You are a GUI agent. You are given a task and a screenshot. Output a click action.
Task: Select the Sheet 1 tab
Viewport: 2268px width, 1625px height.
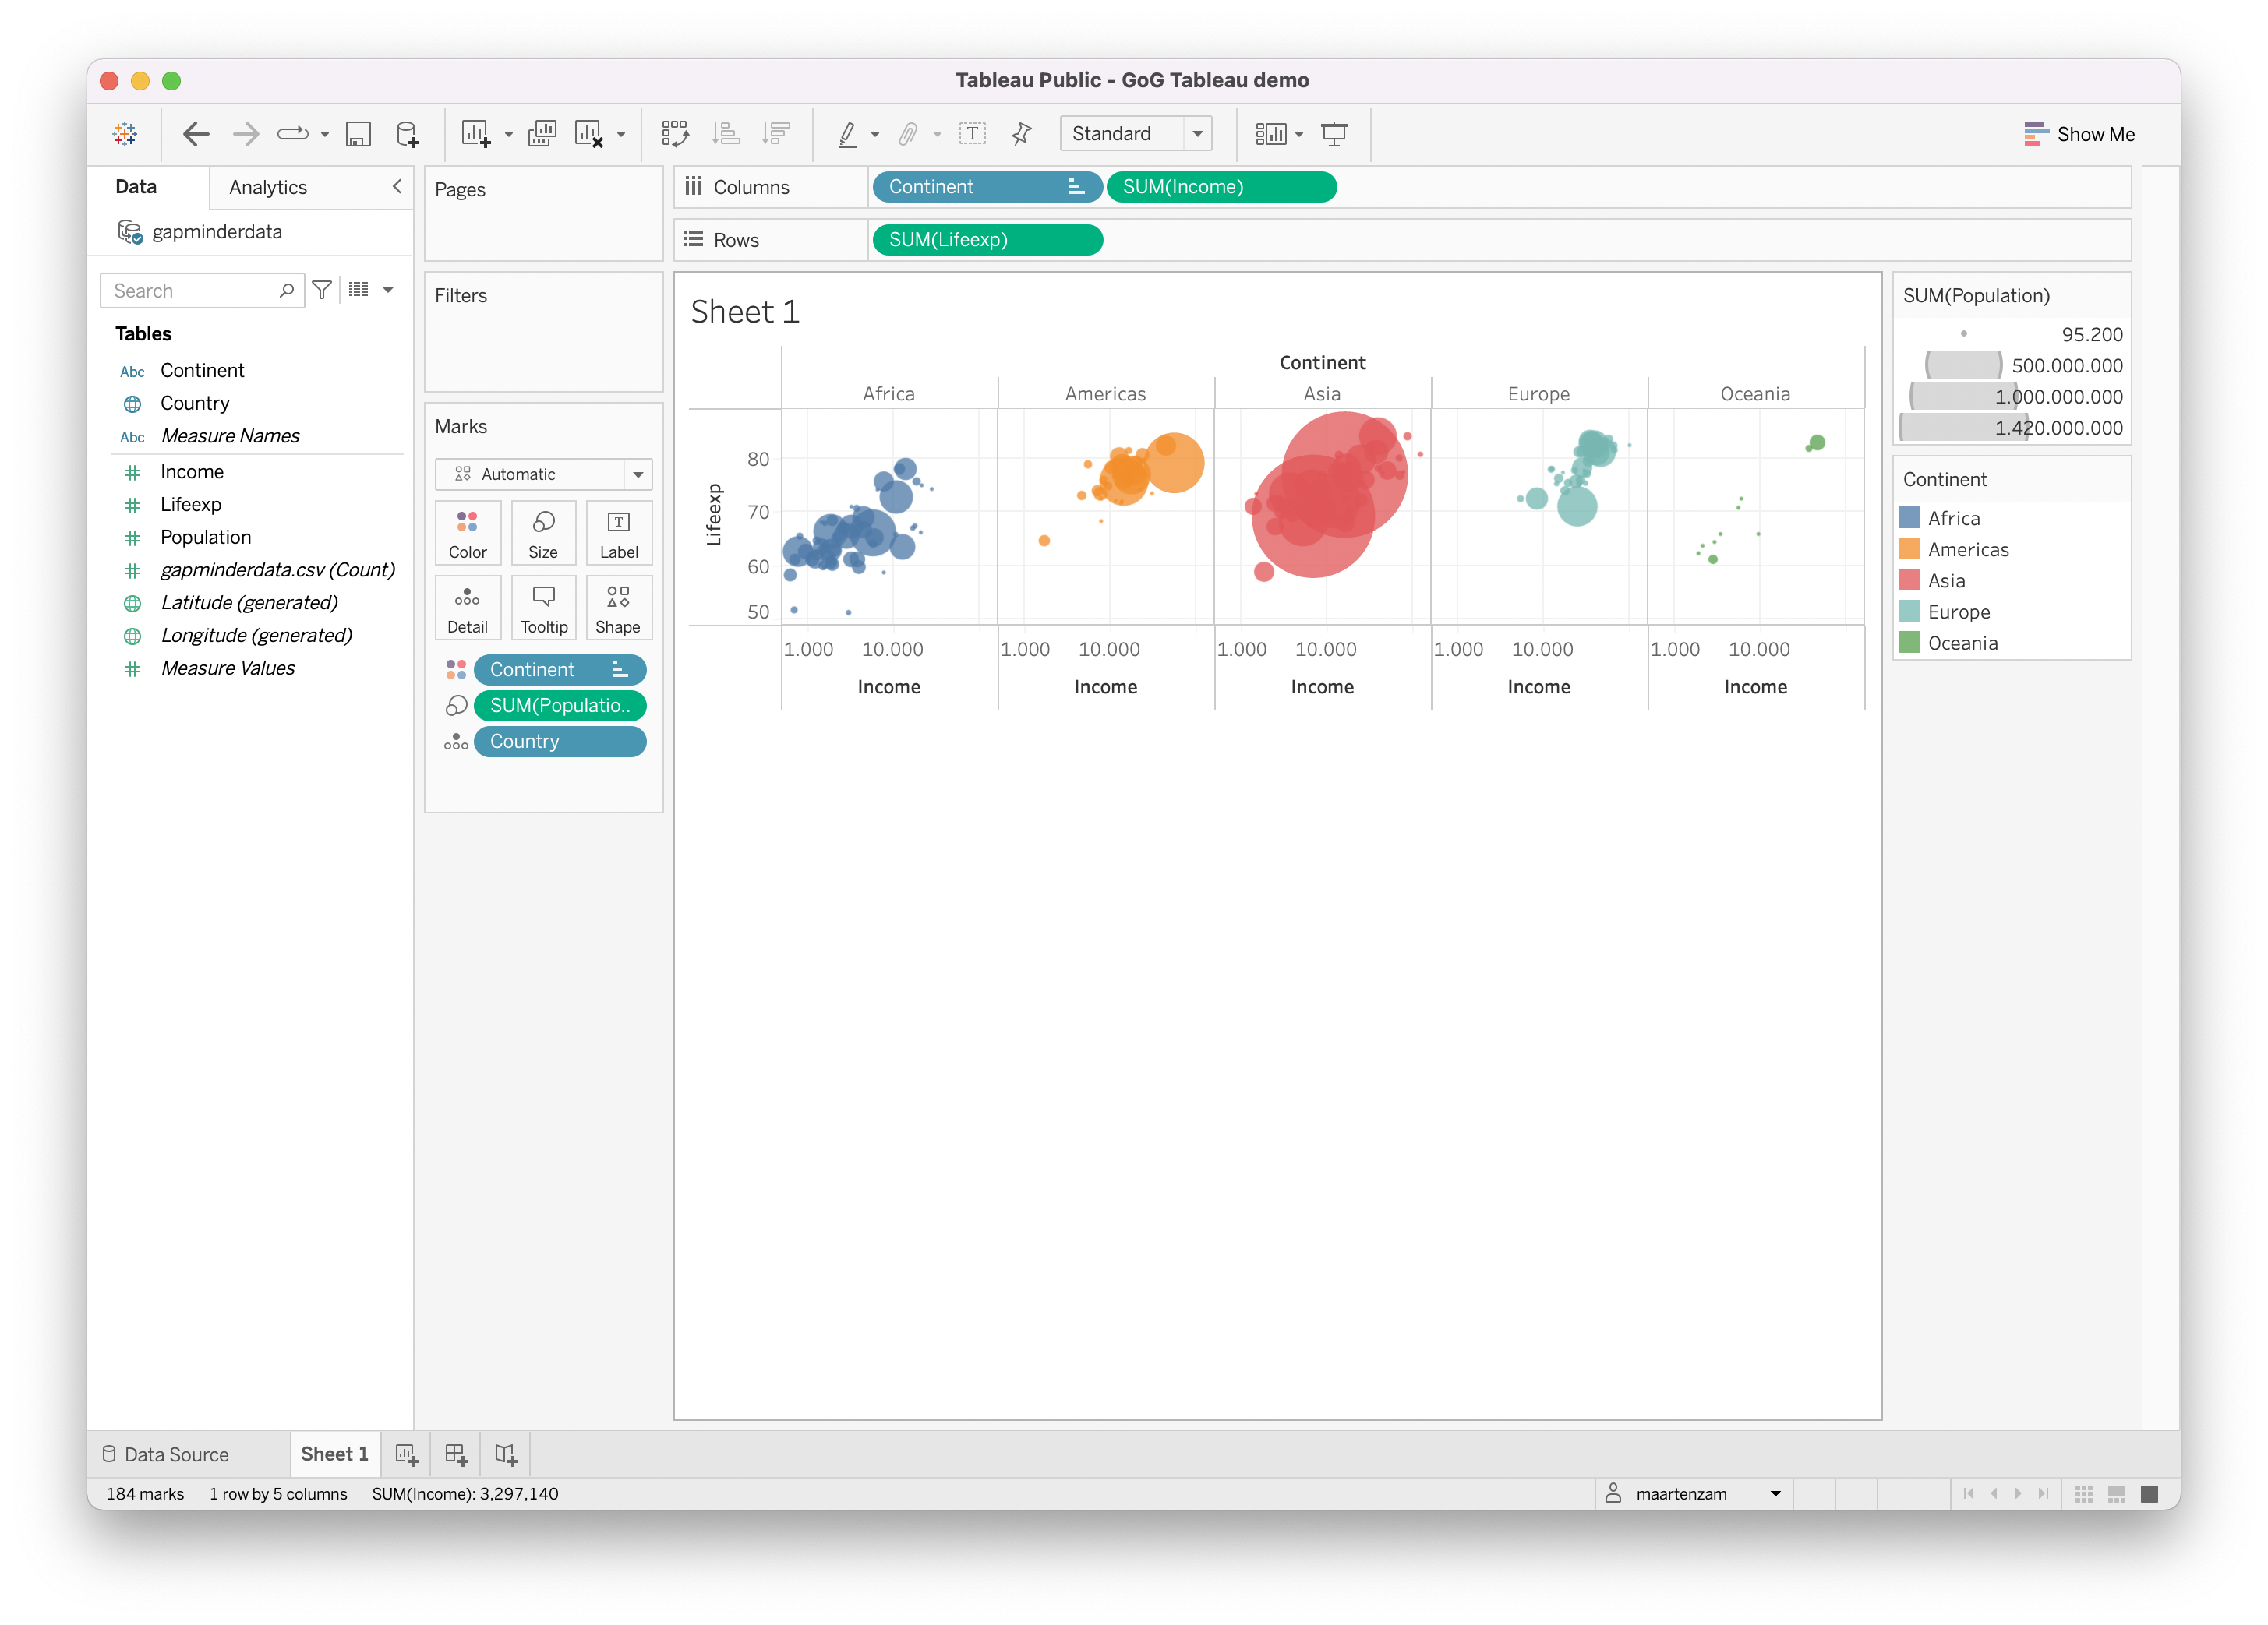click(x=334, y=1454)
